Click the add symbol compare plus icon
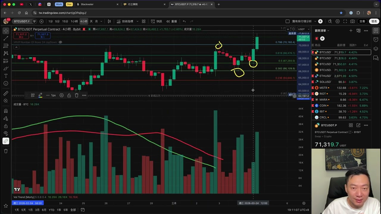This screenshot has width=381, height=214. pos(41,21)
